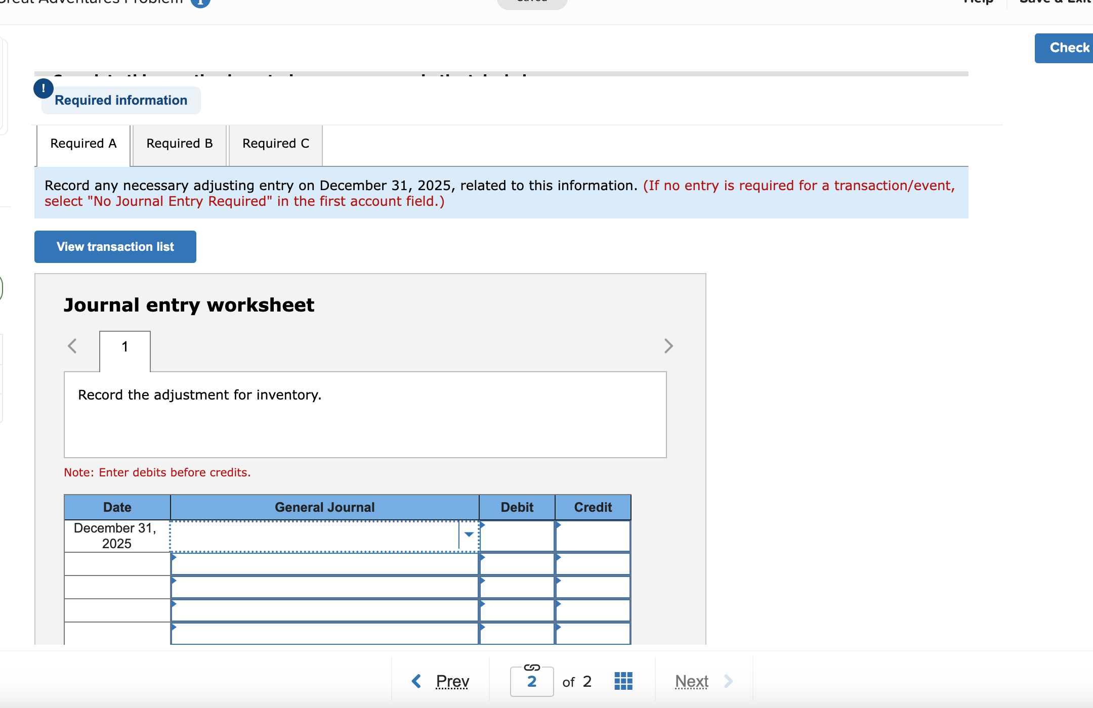Click the link chain icon above page number

coord(532,667)
